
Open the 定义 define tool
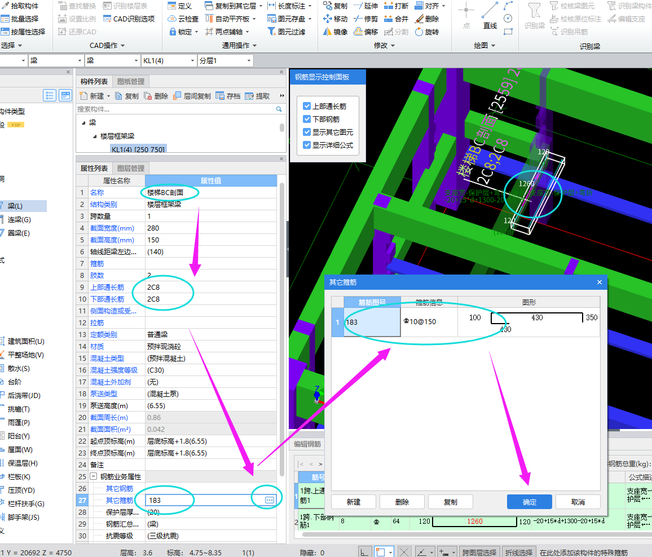click(x=179, y=6)
